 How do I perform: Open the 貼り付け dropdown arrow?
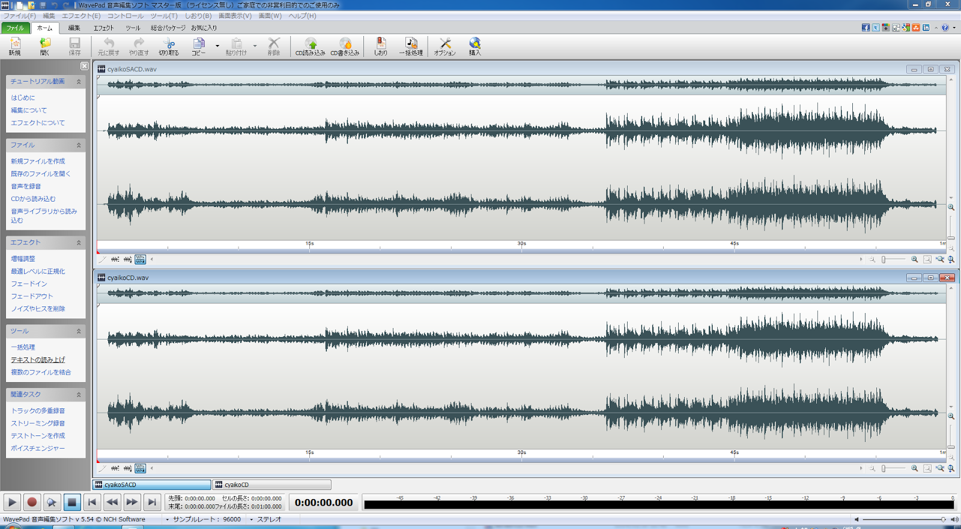coord(255,46)
